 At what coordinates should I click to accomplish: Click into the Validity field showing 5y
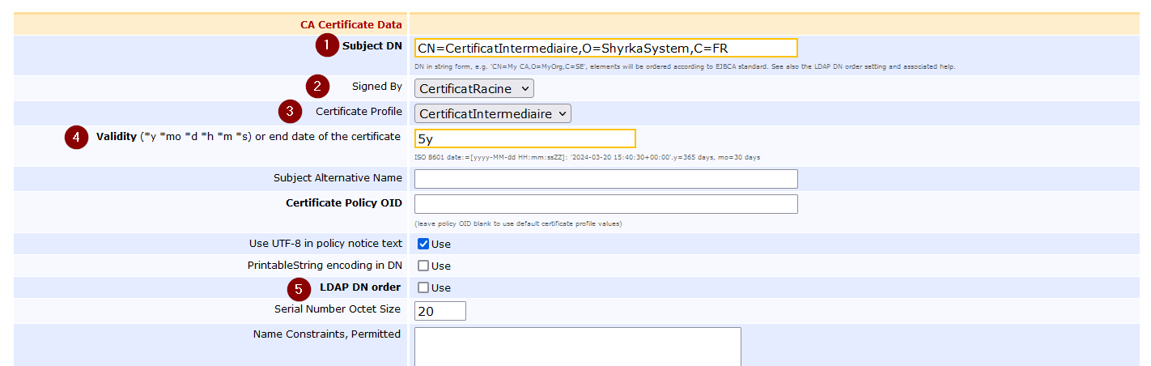[x=524, y=138]
